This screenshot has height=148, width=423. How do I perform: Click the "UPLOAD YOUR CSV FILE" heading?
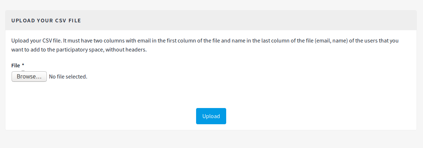(46, 21)
